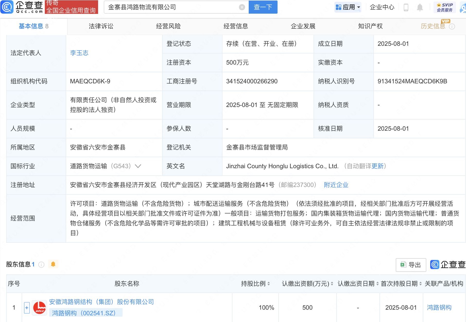466x322 pixels.
Task: Click the 安徽省六安市金寨县 region value
Action: (x=98, y=147)
